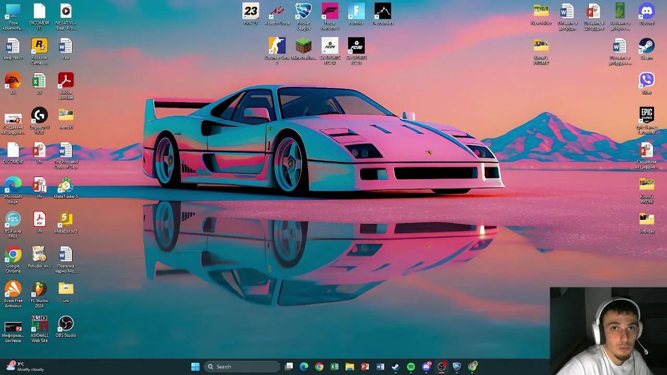Viewport: 667px width, 375px height.
Task: Select the ASIO4ALL Web Site shortcut
Action: coord(40,329)
